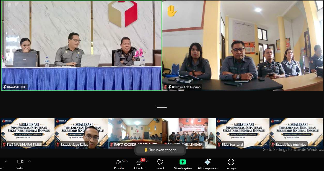Click the raised hand icon on Kupang video
This screenshot has width=324, height=171.
click(172, 11)
